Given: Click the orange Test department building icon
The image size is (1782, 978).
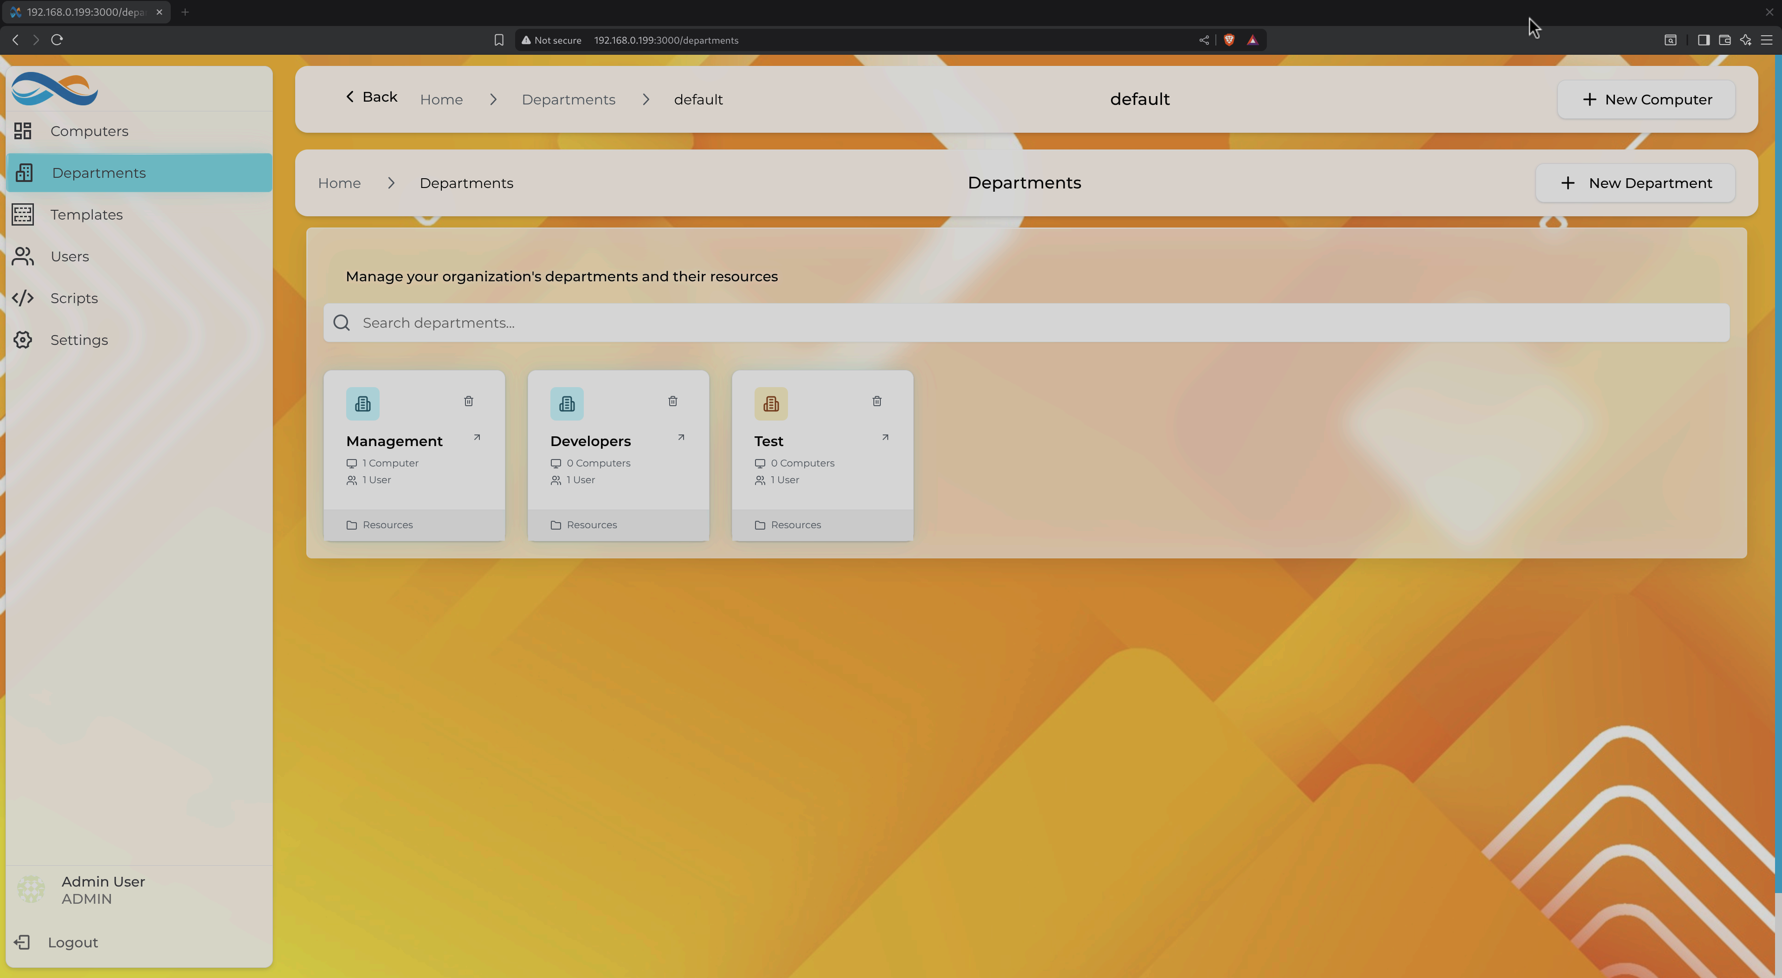Looking at the screenshot, I should tap(771, 403).
